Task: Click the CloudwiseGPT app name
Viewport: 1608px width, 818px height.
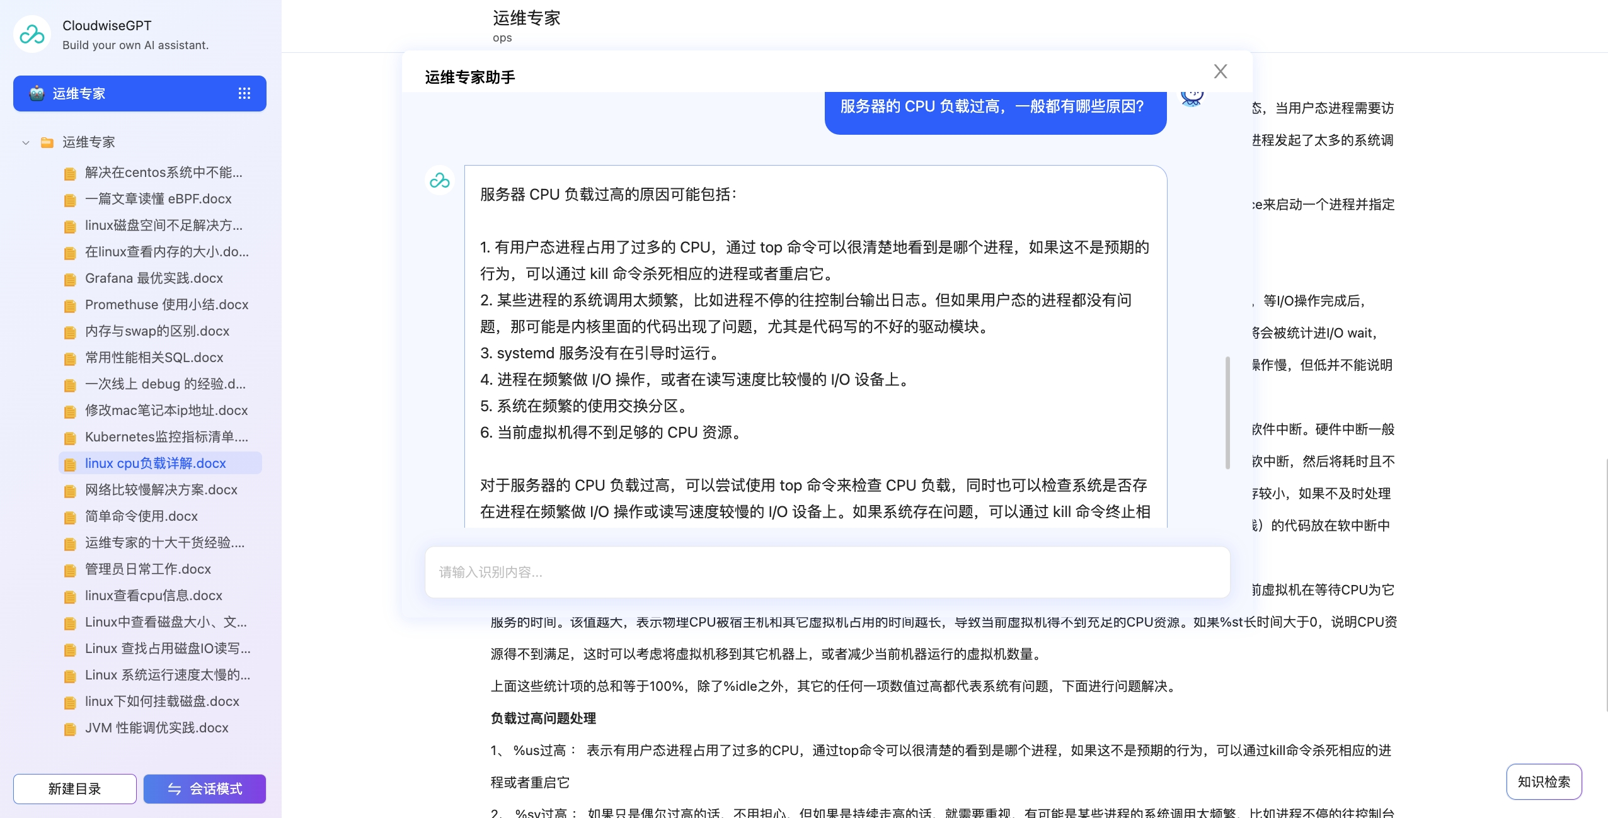Action: 107,26
